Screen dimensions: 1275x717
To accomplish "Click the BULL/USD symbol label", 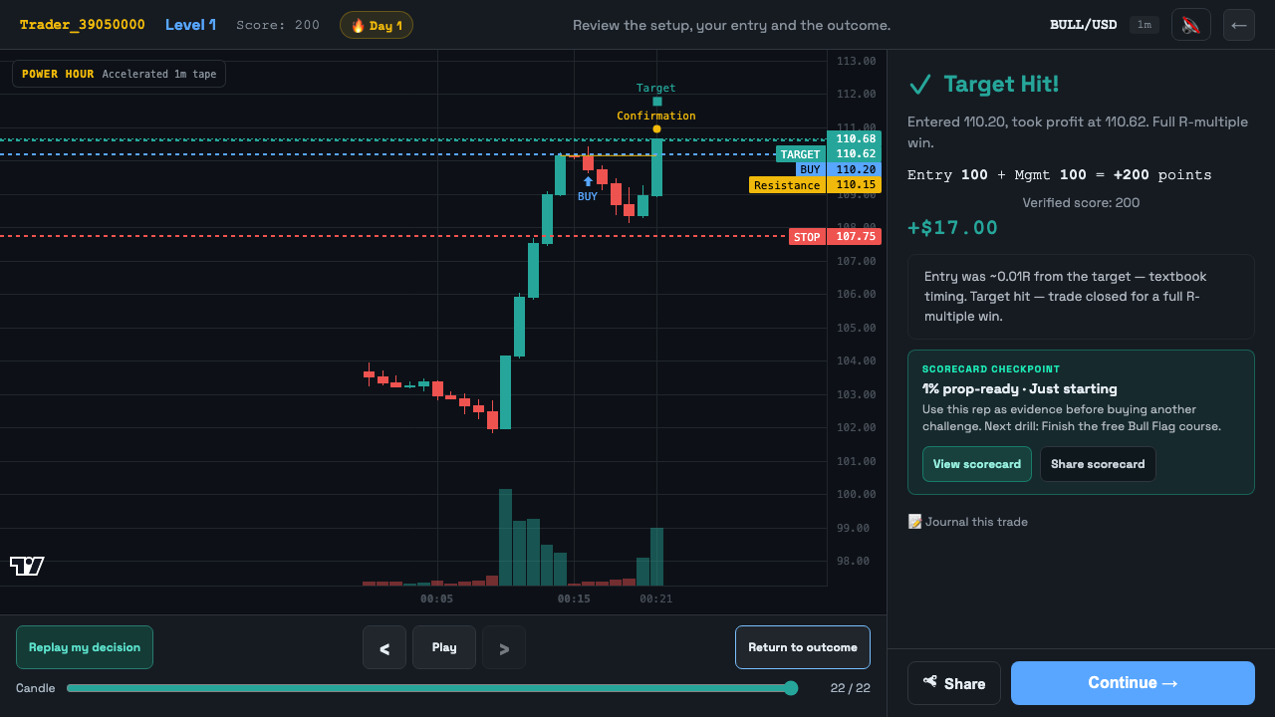I will pos(1084,25).
